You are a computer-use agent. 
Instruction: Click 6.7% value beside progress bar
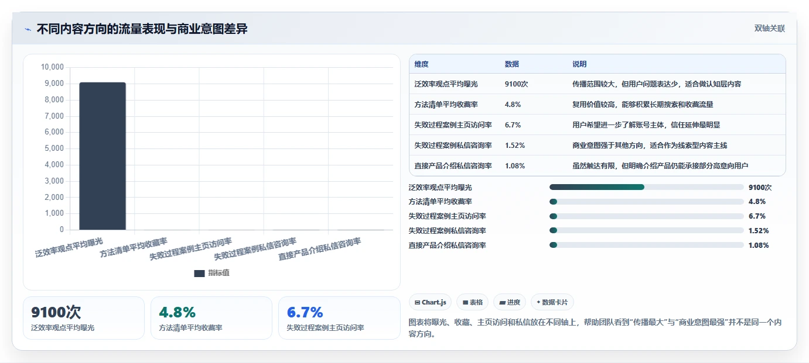click(x=757, y=216)
